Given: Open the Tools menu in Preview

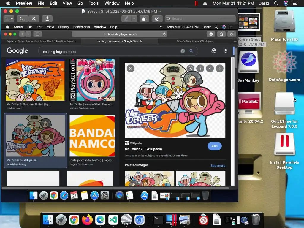Looking at the screenshot, I should pos(94,3).
